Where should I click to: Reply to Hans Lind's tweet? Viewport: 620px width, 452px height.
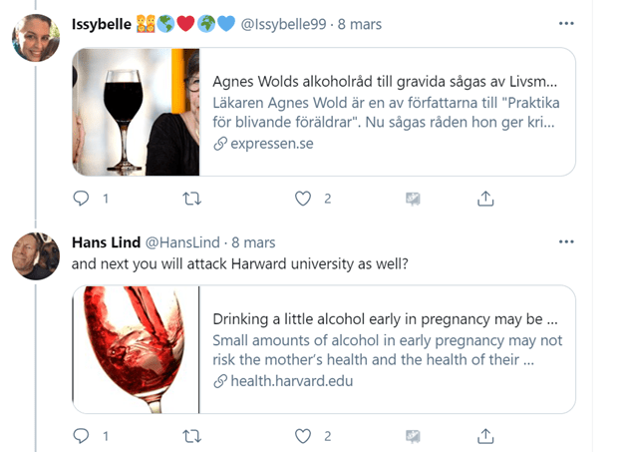(82, 436)
